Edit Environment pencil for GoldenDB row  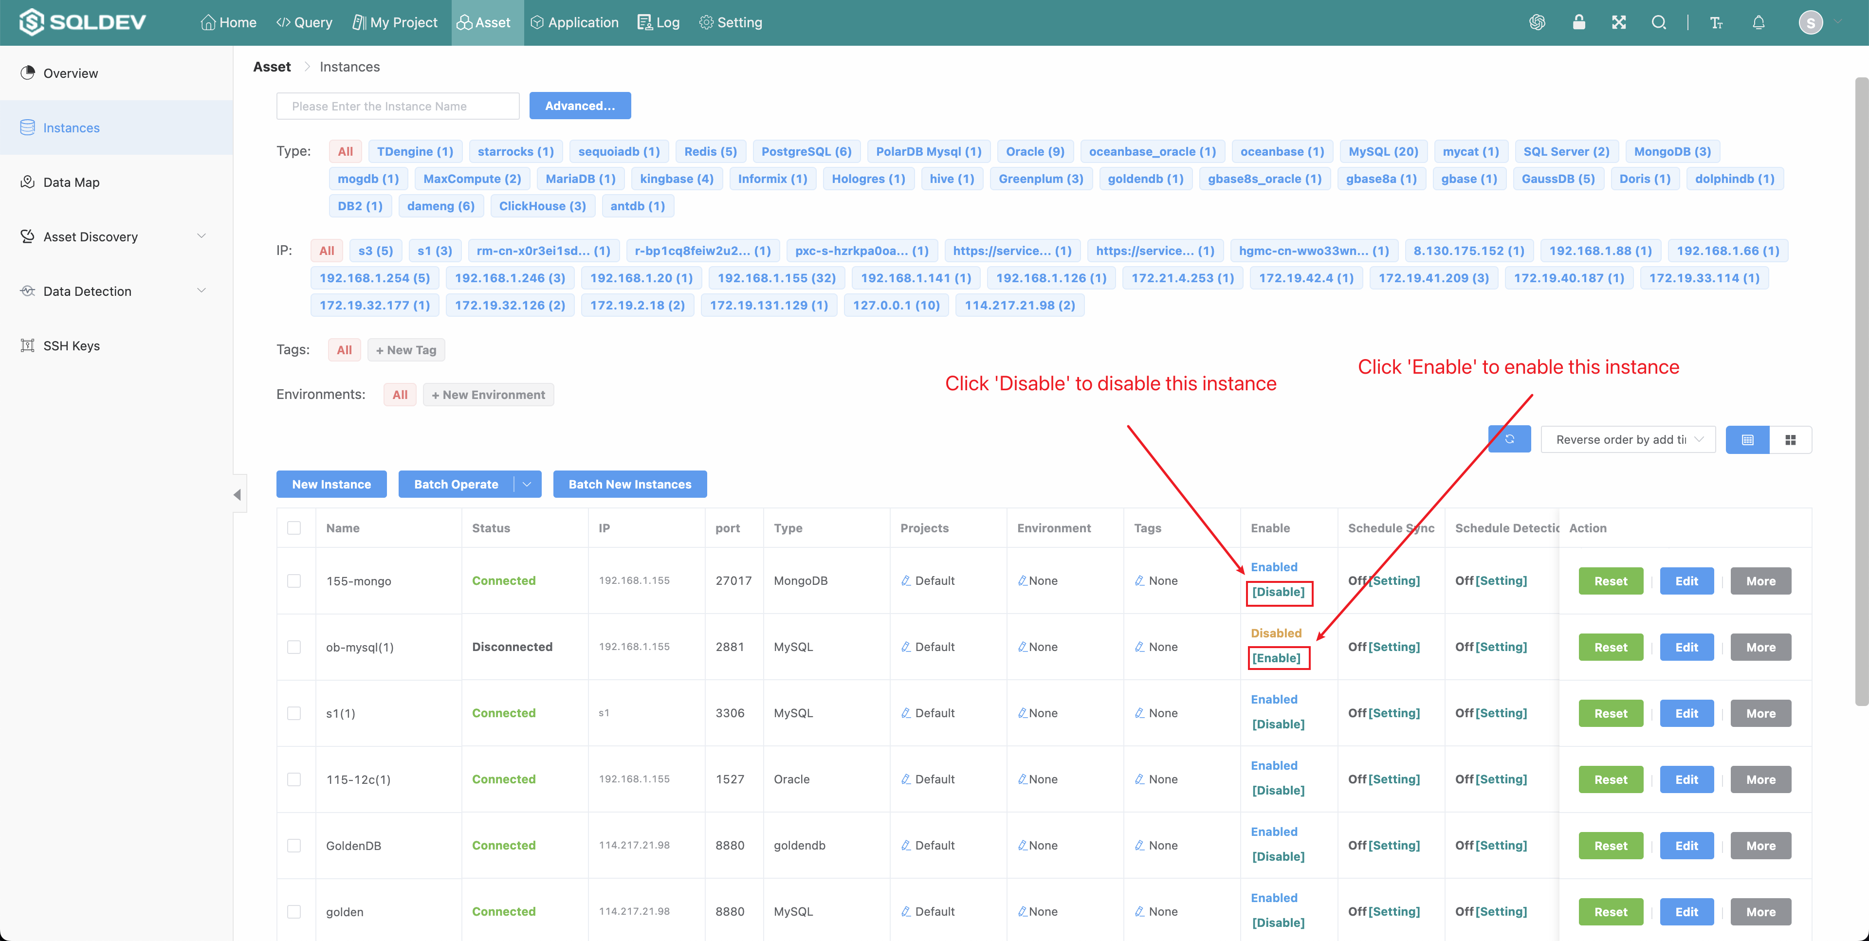tap(1022, 845)
